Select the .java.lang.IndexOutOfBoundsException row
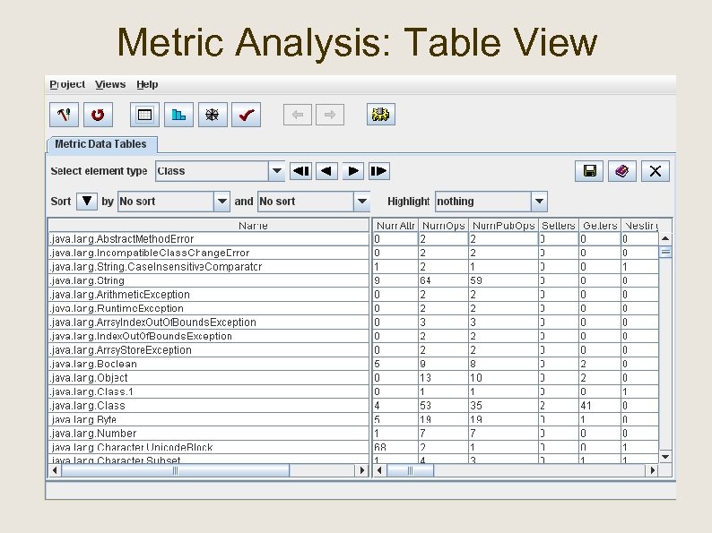 click(x=208, y=336)
